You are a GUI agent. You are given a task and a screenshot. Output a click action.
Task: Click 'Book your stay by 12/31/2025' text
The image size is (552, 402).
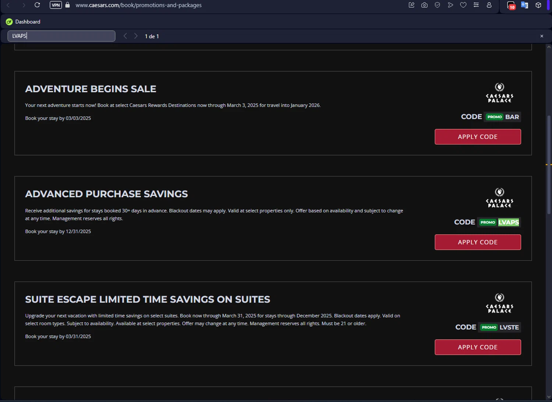[58, 231]
